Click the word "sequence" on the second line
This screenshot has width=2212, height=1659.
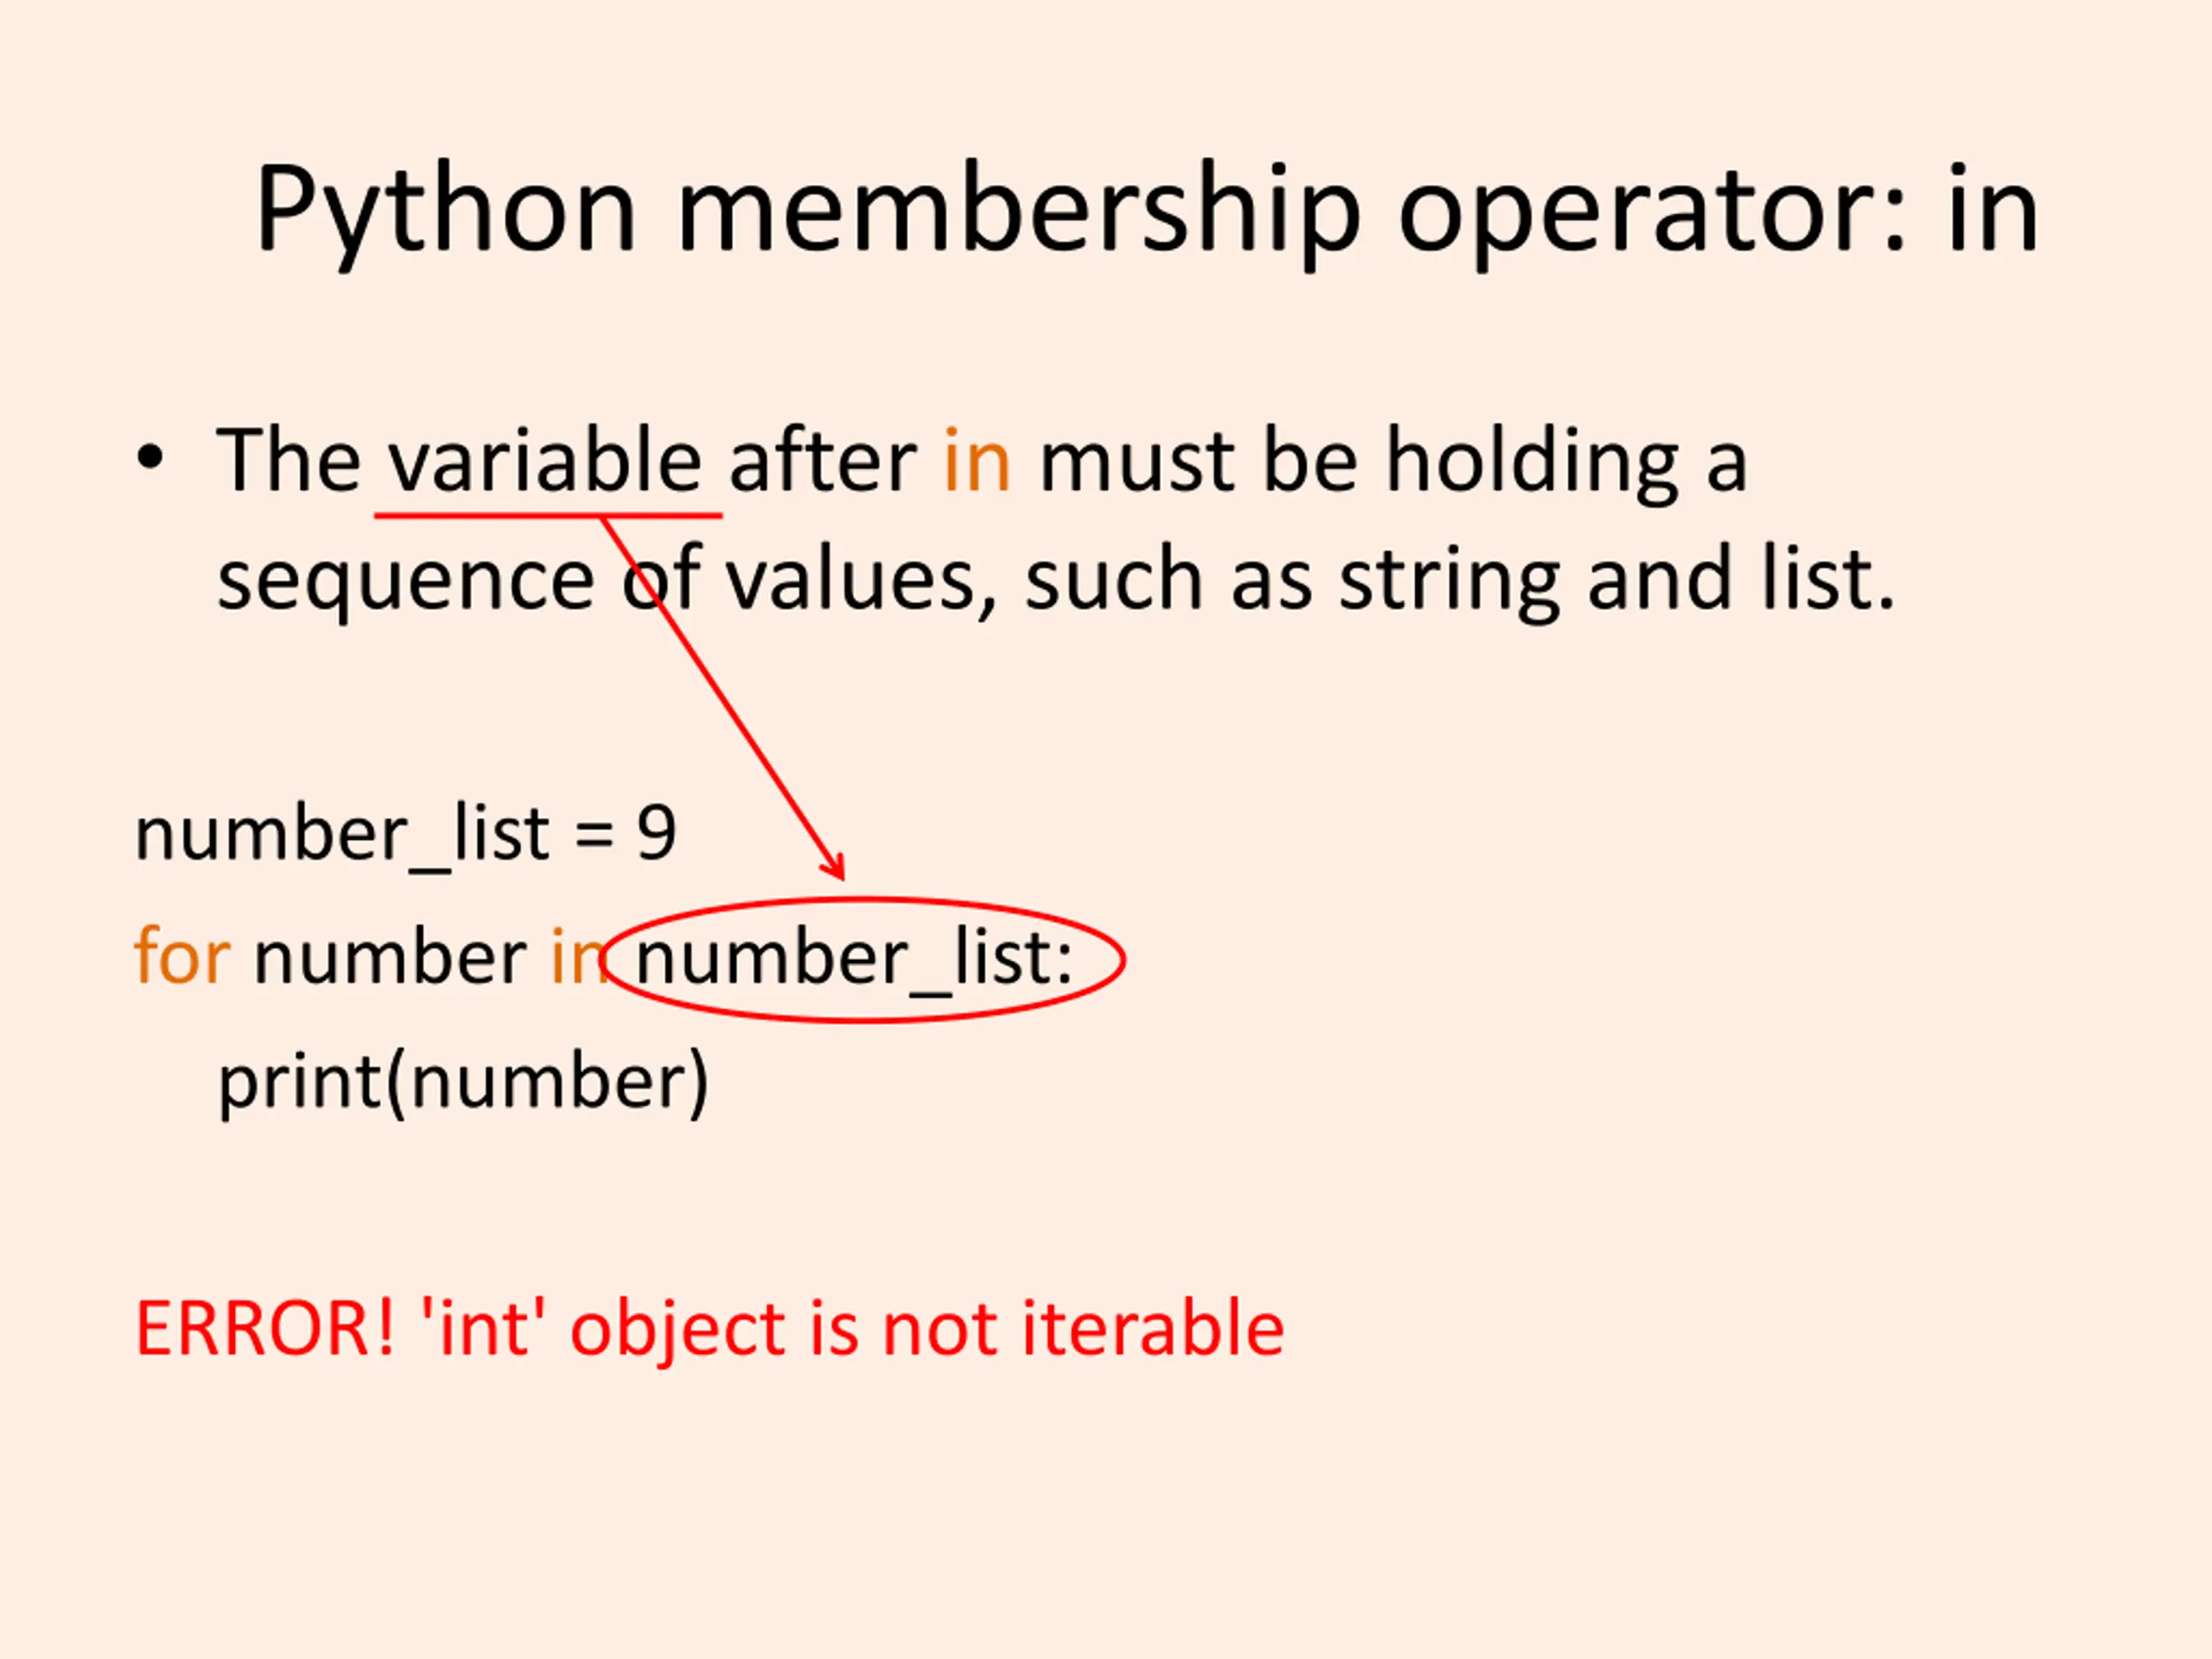coord(405,581)
